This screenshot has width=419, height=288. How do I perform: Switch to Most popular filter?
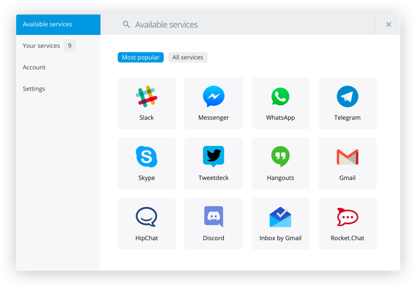click(140, 57)
